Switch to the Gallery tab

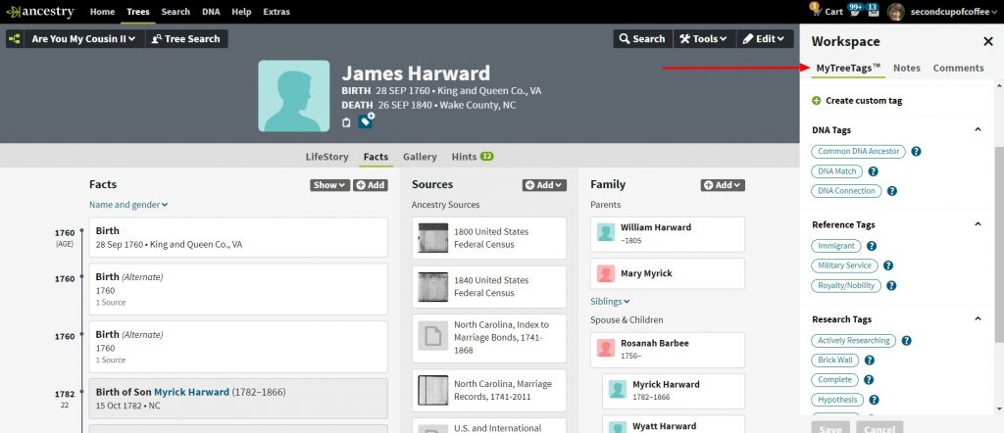420,157
